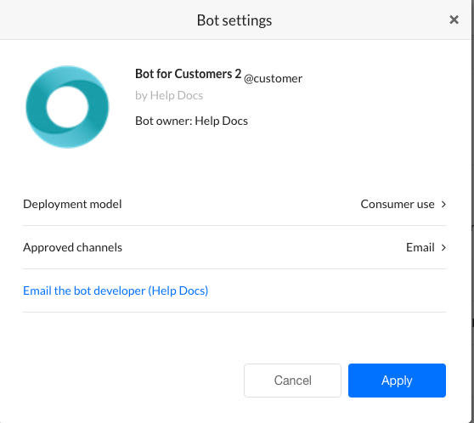Click Help Docs in the developer link
The image size is (474, 423).
[178, 290]
